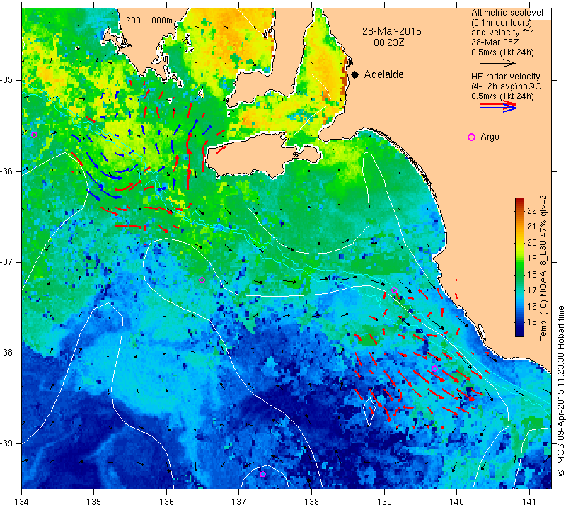Click the IMOS copyright timestamp text

pos(560,391)
